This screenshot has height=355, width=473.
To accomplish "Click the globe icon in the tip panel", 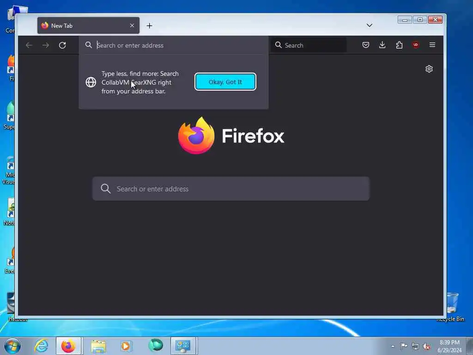I will coord(91,82).
